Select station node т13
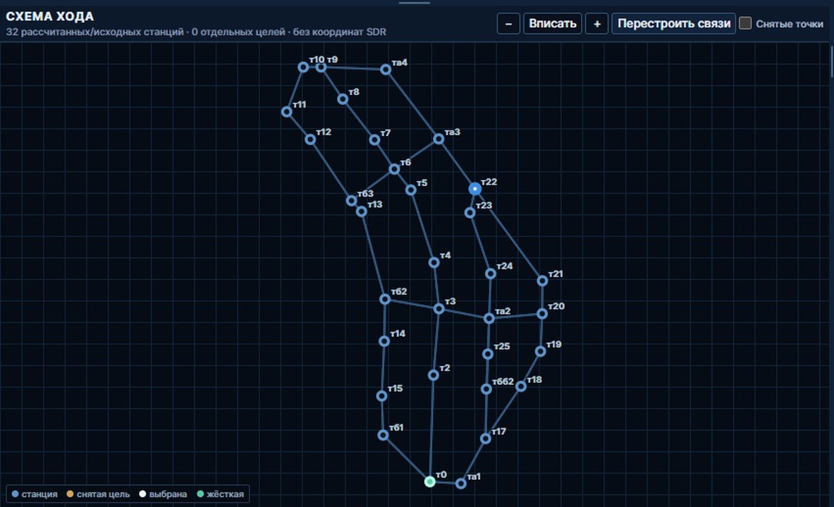 pyautogui.click(x=361, y=211)
